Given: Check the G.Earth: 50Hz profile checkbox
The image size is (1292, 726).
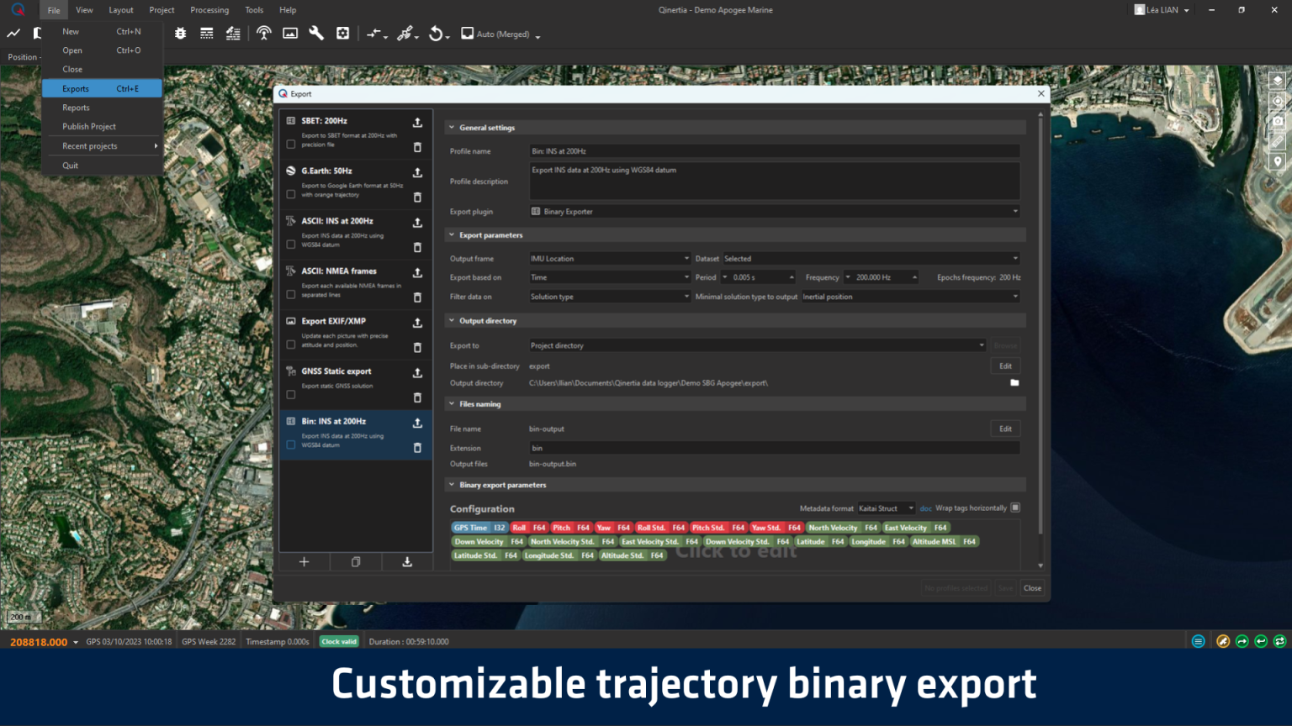Looking at the screenshot, I should (291, 194).
